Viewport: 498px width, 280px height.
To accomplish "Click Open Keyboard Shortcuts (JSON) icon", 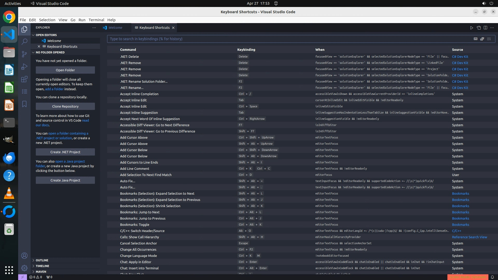I will click(x=479, y=28).
